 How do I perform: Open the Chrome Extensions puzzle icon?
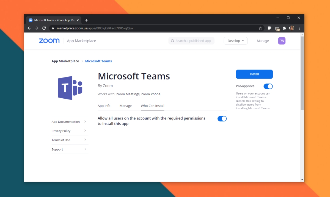point(284,28)
